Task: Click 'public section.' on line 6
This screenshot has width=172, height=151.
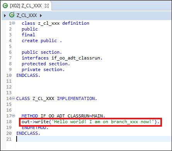Action: pyautogui.click(x=42, y=52)
